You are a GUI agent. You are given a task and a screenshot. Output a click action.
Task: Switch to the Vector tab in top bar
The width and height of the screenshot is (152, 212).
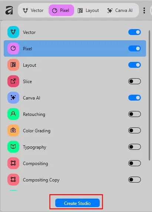click(x=33, y=10)
